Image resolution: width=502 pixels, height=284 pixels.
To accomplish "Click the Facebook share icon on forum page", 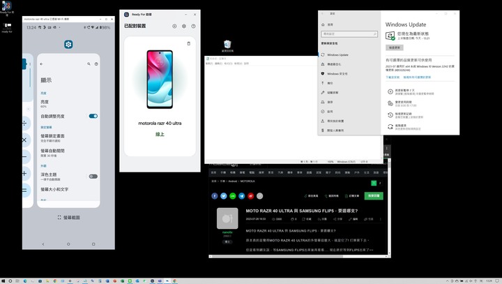I will [215, 196].
